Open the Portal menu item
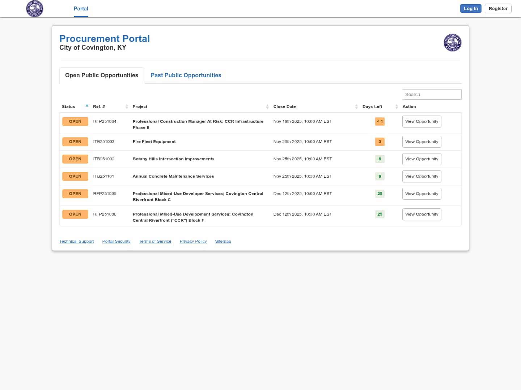This screenshot has height=390, width=521. coord(81,9)
